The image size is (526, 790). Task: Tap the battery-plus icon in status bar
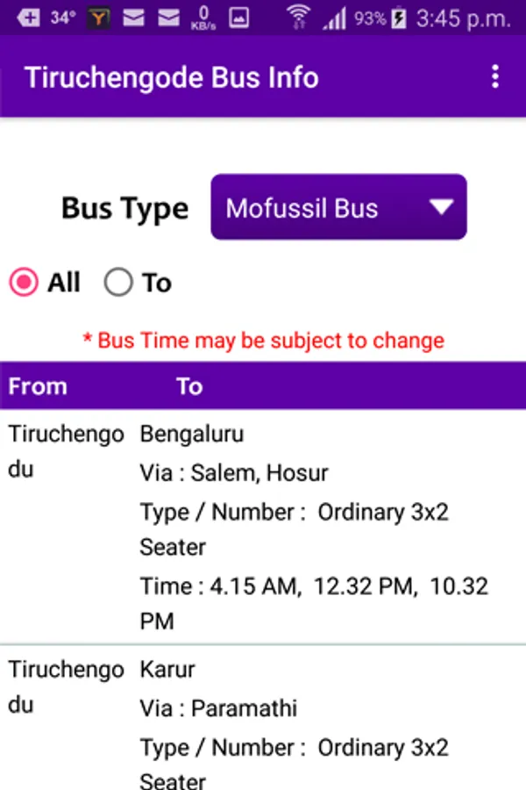28,18
